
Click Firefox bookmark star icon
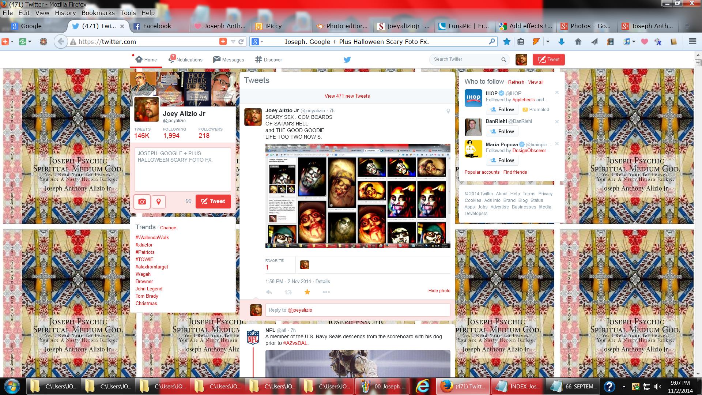(507, 42)
